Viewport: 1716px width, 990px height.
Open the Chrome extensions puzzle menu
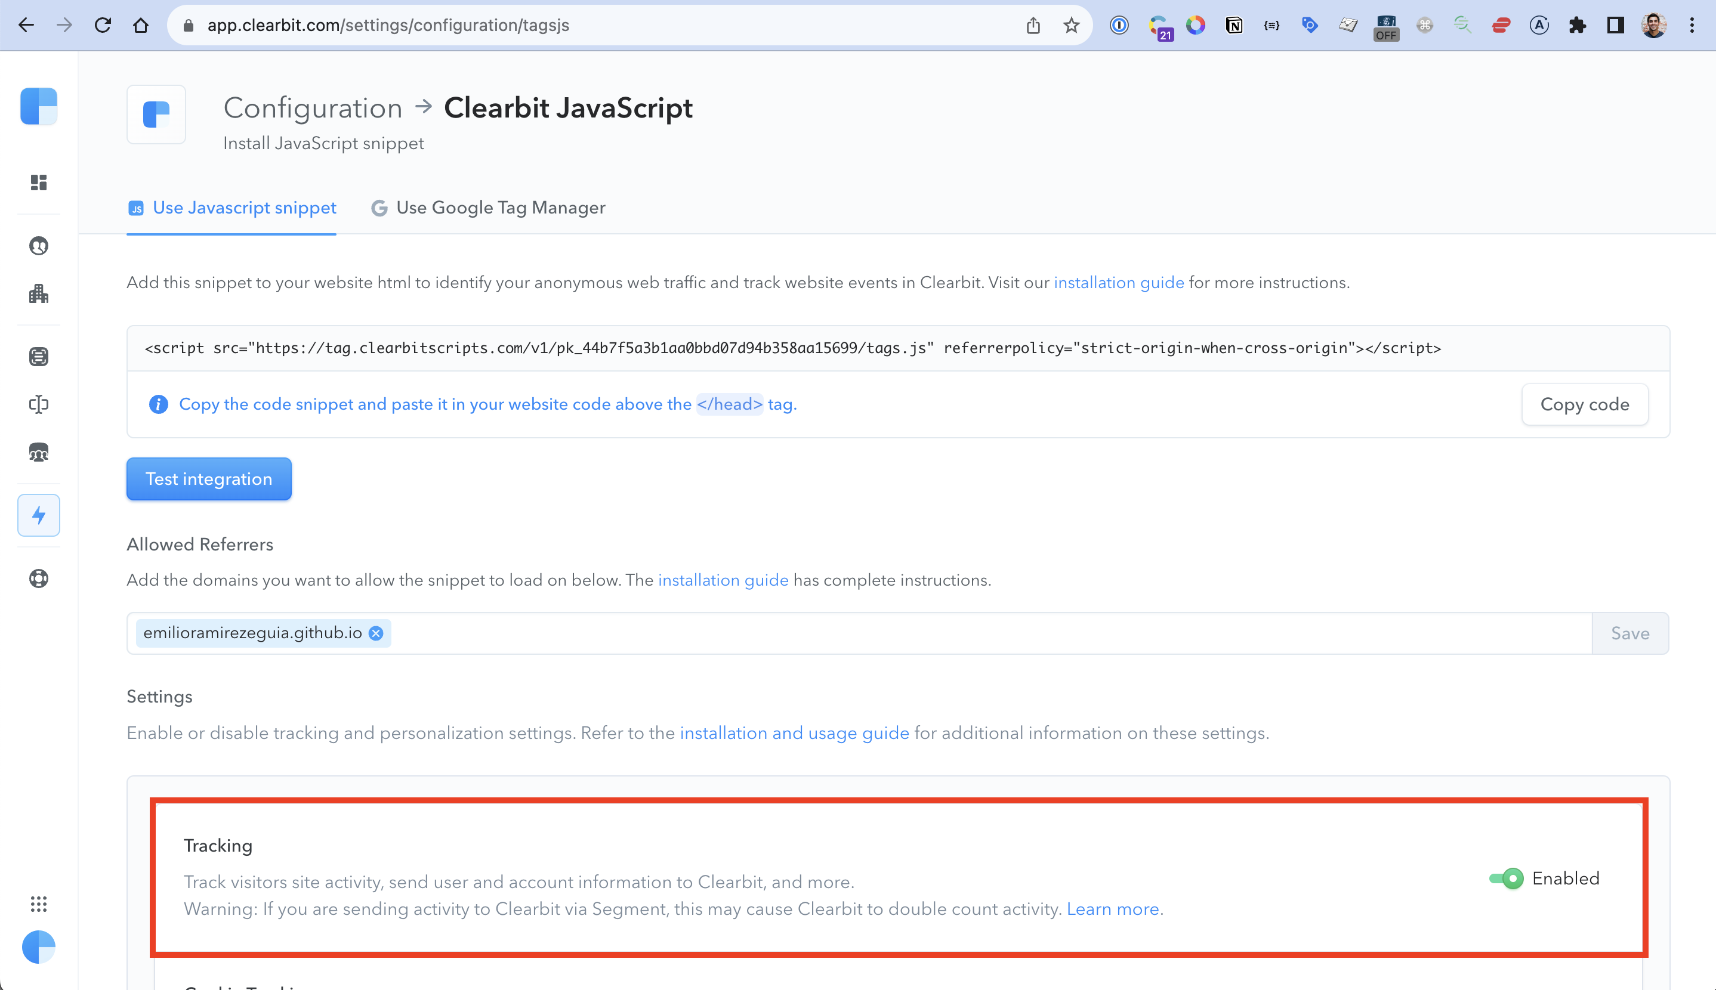tap(1576, 25)
